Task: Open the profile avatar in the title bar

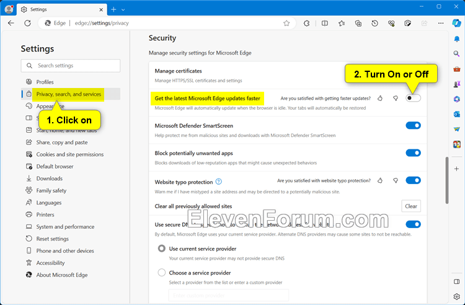Action: 9,9
